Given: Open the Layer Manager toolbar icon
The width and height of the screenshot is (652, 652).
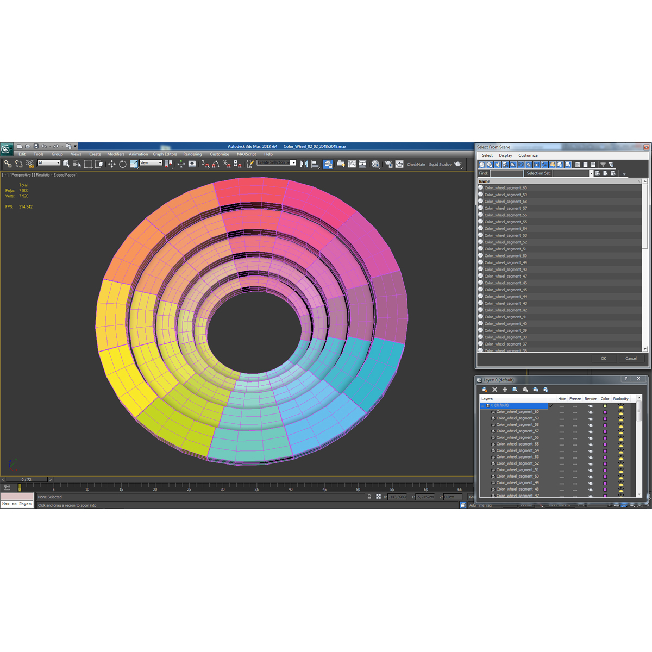Looking at the screenshot, I should point(328,164).
